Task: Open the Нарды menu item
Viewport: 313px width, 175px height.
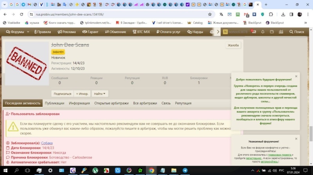Action: (195, 32)
